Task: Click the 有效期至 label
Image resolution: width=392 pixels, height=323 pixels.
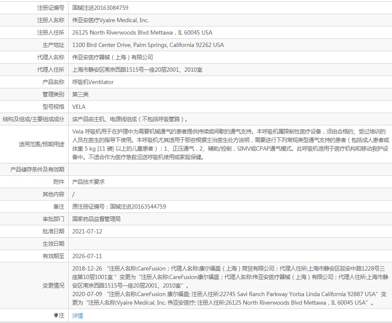Action: pyautogui.click(x=53, y=256)
